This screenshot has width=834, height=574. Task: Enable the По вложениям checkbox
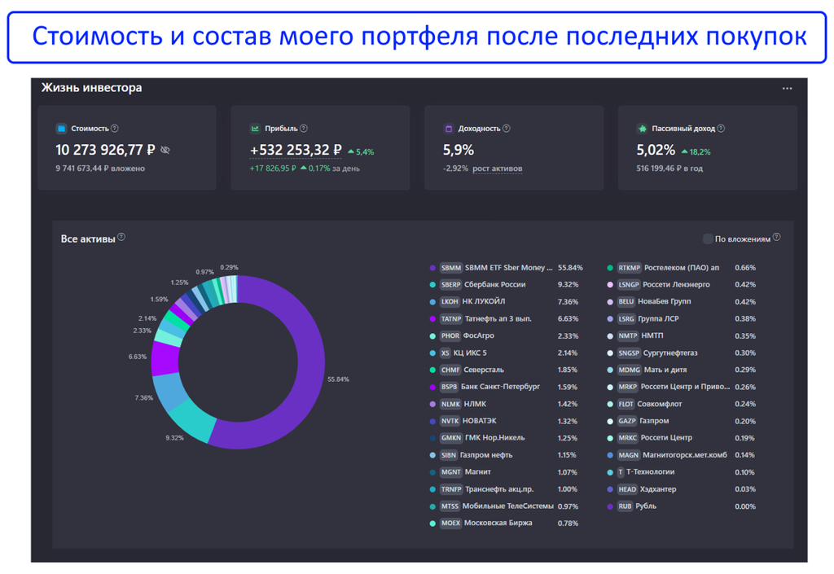707,239
